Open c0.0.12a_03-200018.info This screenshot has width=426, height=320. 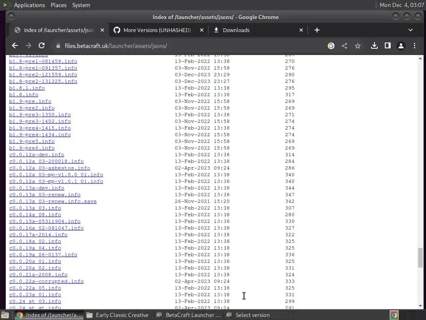[x=46, y=161]
